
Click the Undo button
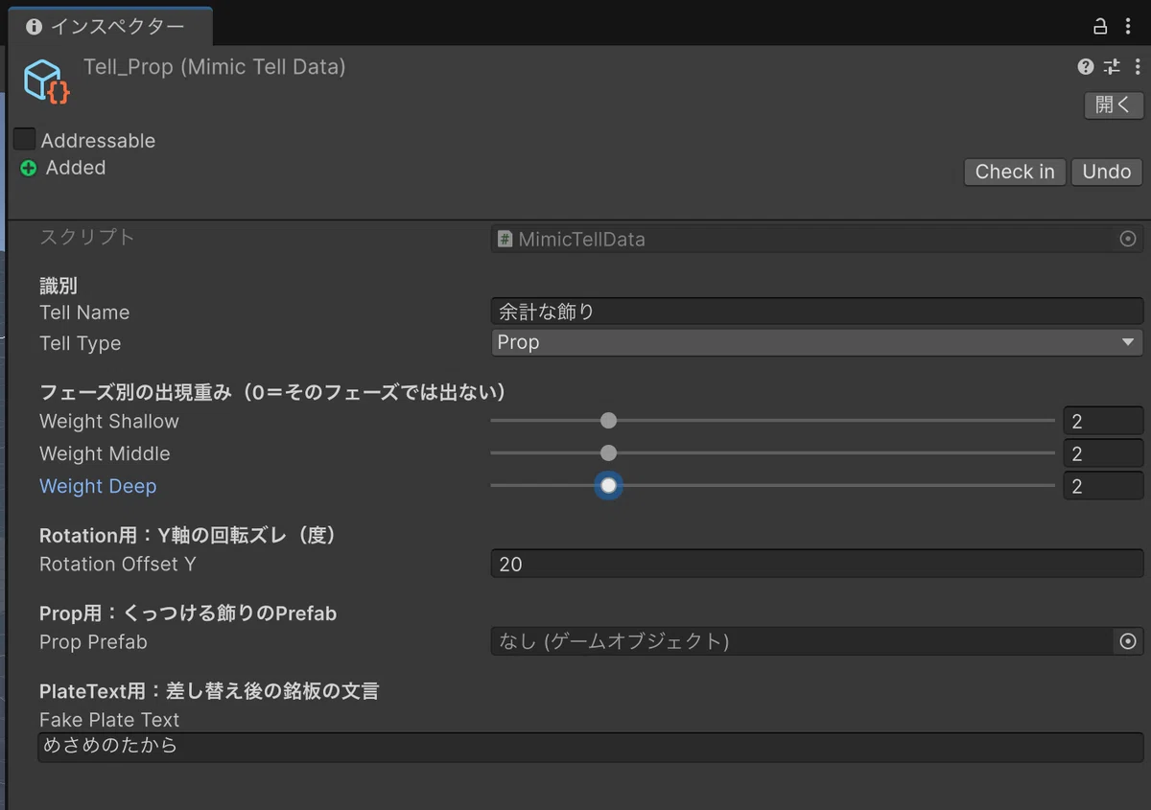tap(1107, 172)
